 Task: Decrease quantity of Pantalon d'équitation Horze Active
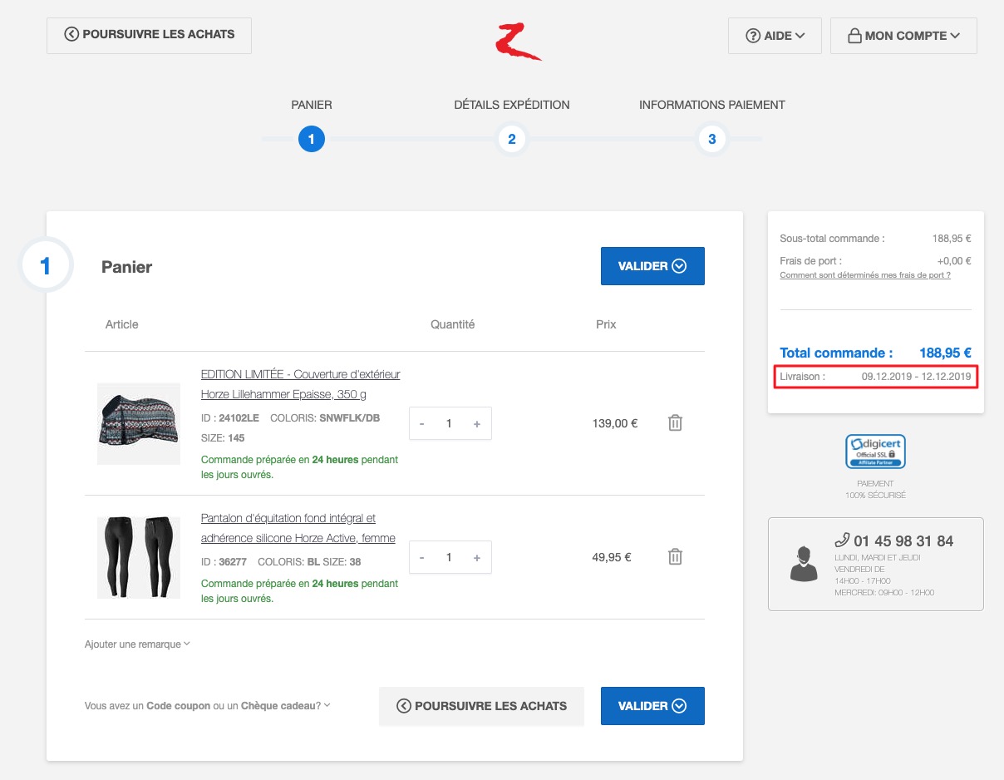coord(422,557)
